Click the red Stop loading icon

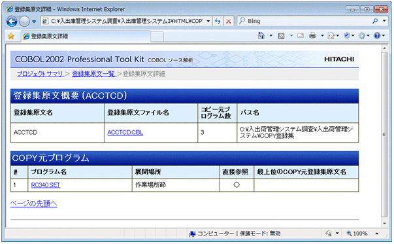pos(229,21)
